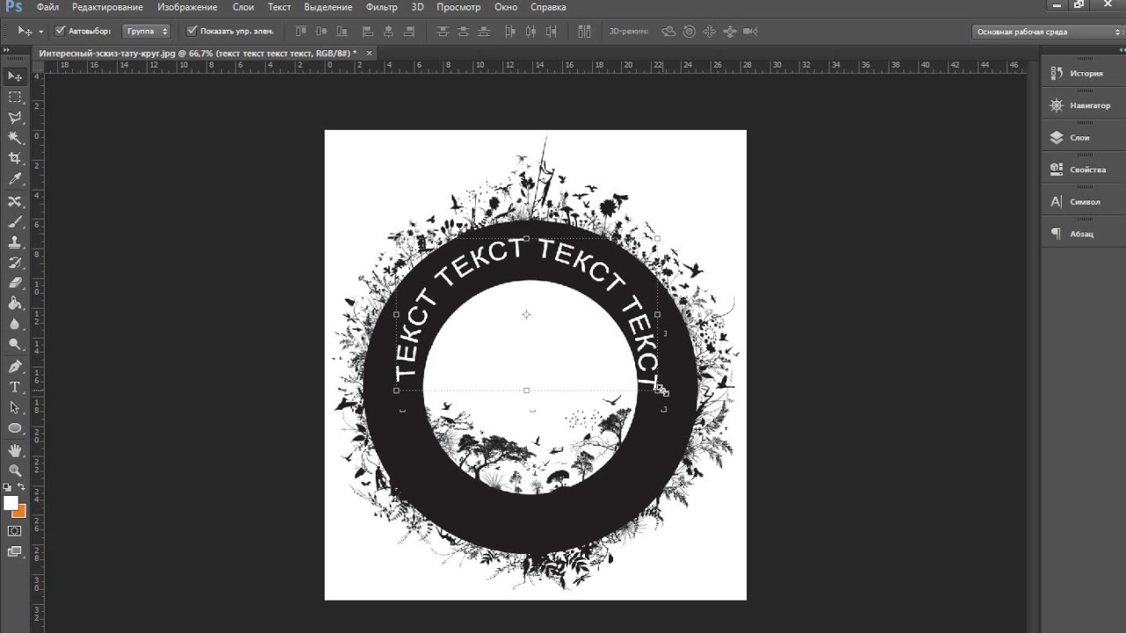Open the Выделение menu
The height and width of the screenshot is (633, 1126).
(327, 7)
